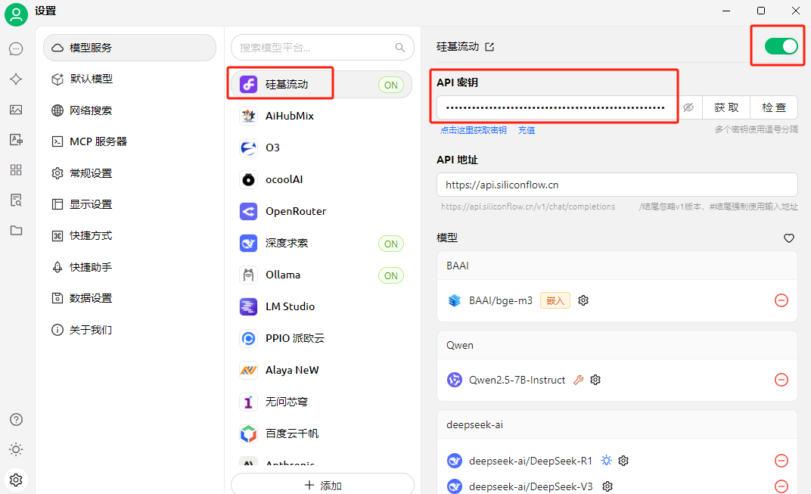Switch theme with the sun icon
Viewport: 811px width, 494px height.
click(16, 449)
